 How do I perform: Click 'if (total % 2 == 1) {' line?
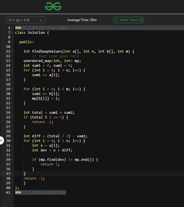(x=46, y=117)
